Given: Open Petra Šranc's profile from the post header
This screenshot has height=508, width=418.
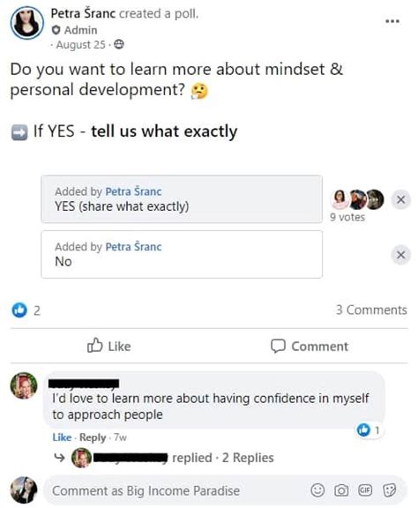Looking at the screenshot, I should [83, 13].
